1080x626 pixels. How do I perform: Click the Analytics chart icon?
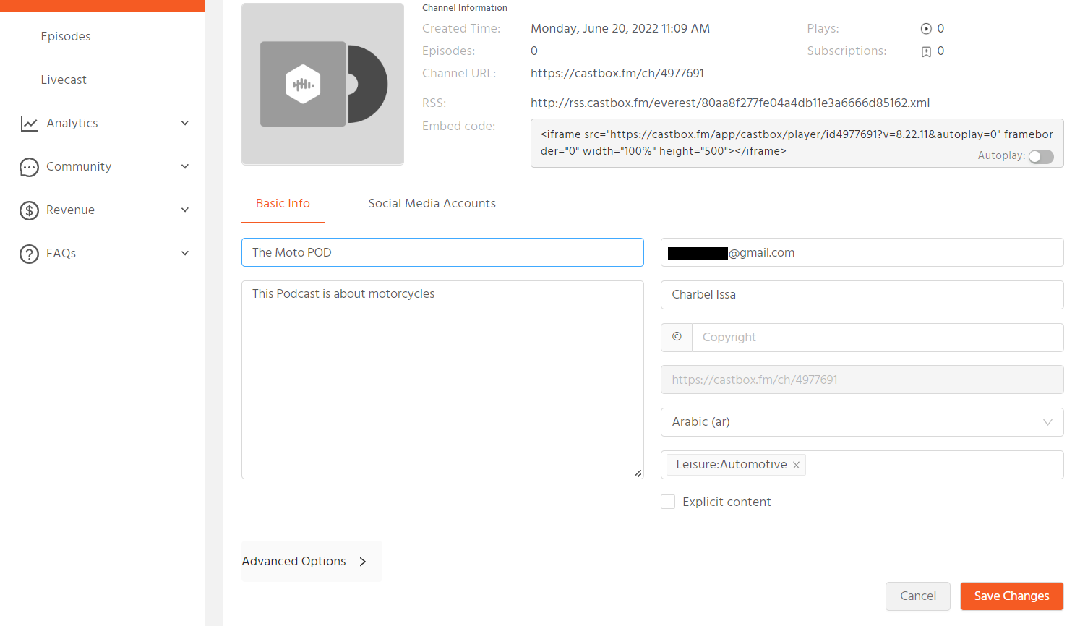(29, 124)
